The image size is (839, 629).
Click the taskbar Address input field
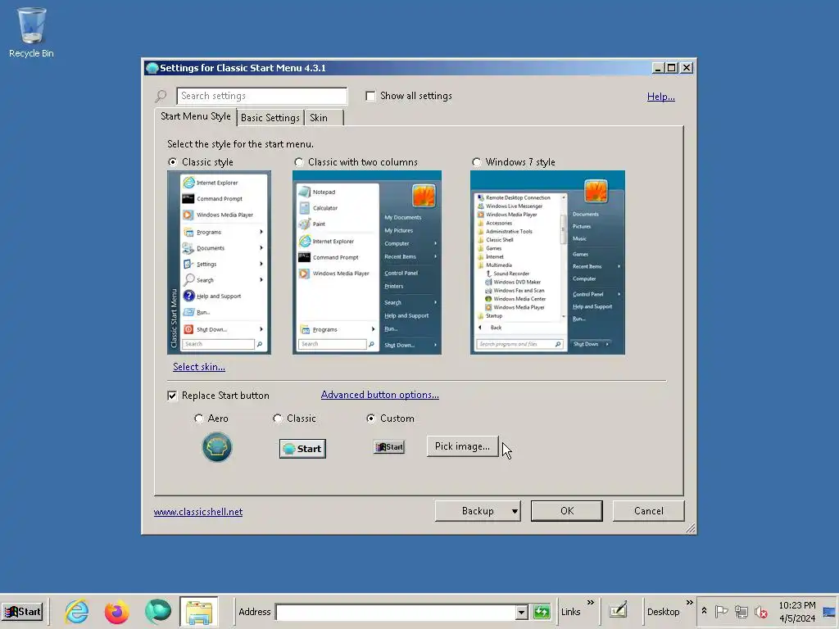point(396,612)
